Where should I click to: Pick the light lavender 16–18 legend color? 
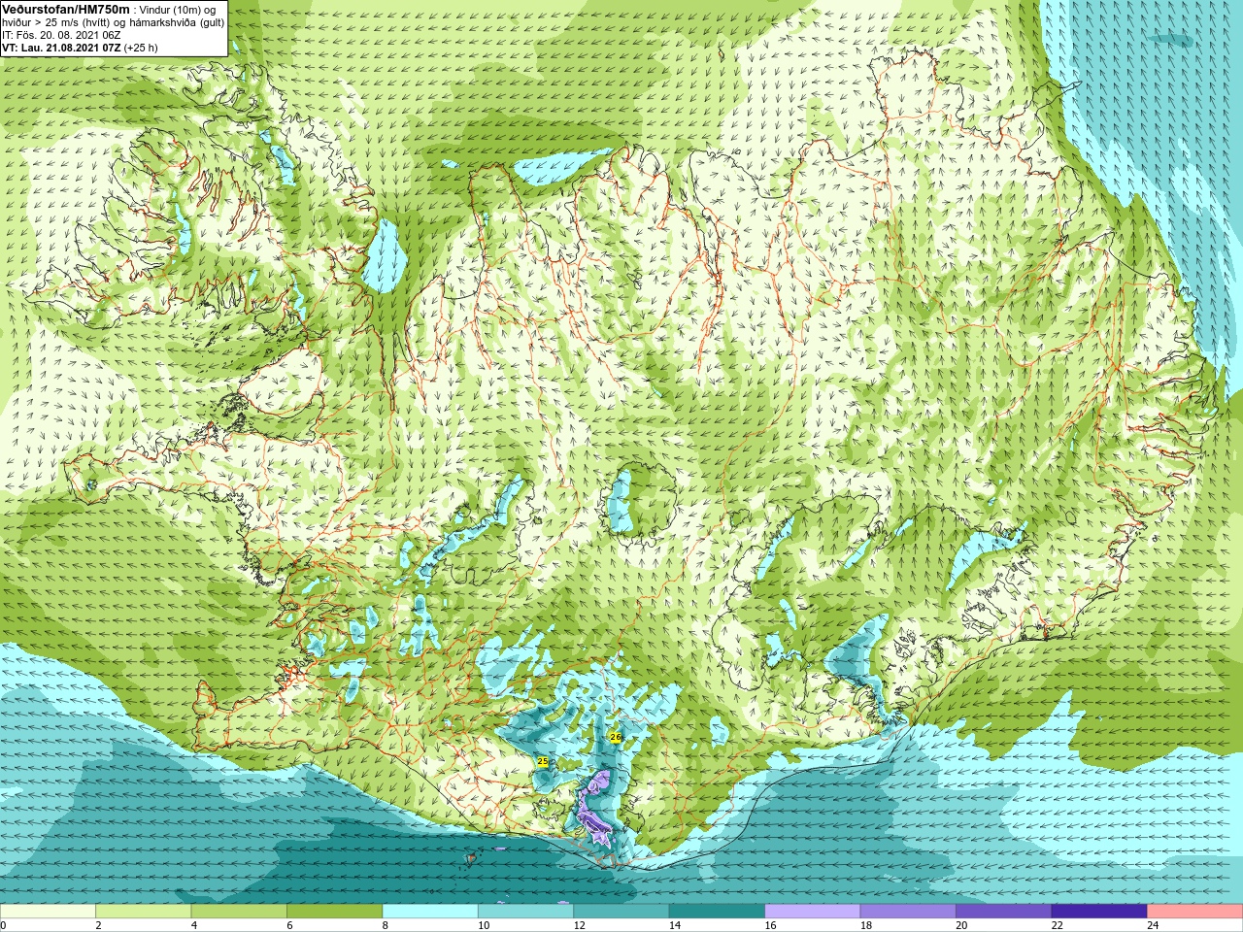tap(813, 912)
